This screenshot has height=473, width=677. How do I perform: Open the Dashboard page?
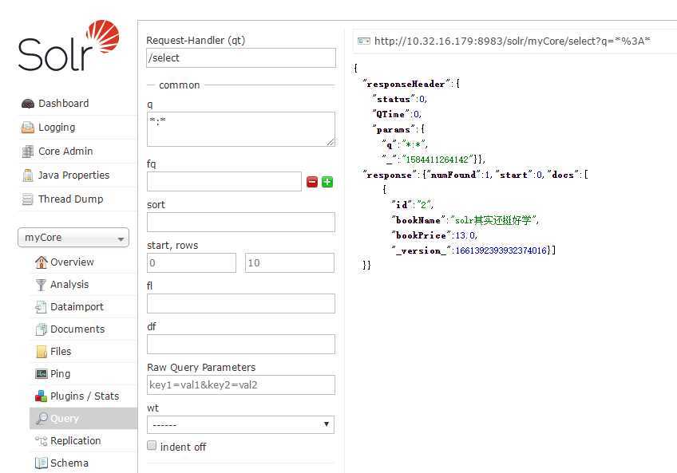coord(64,104)
